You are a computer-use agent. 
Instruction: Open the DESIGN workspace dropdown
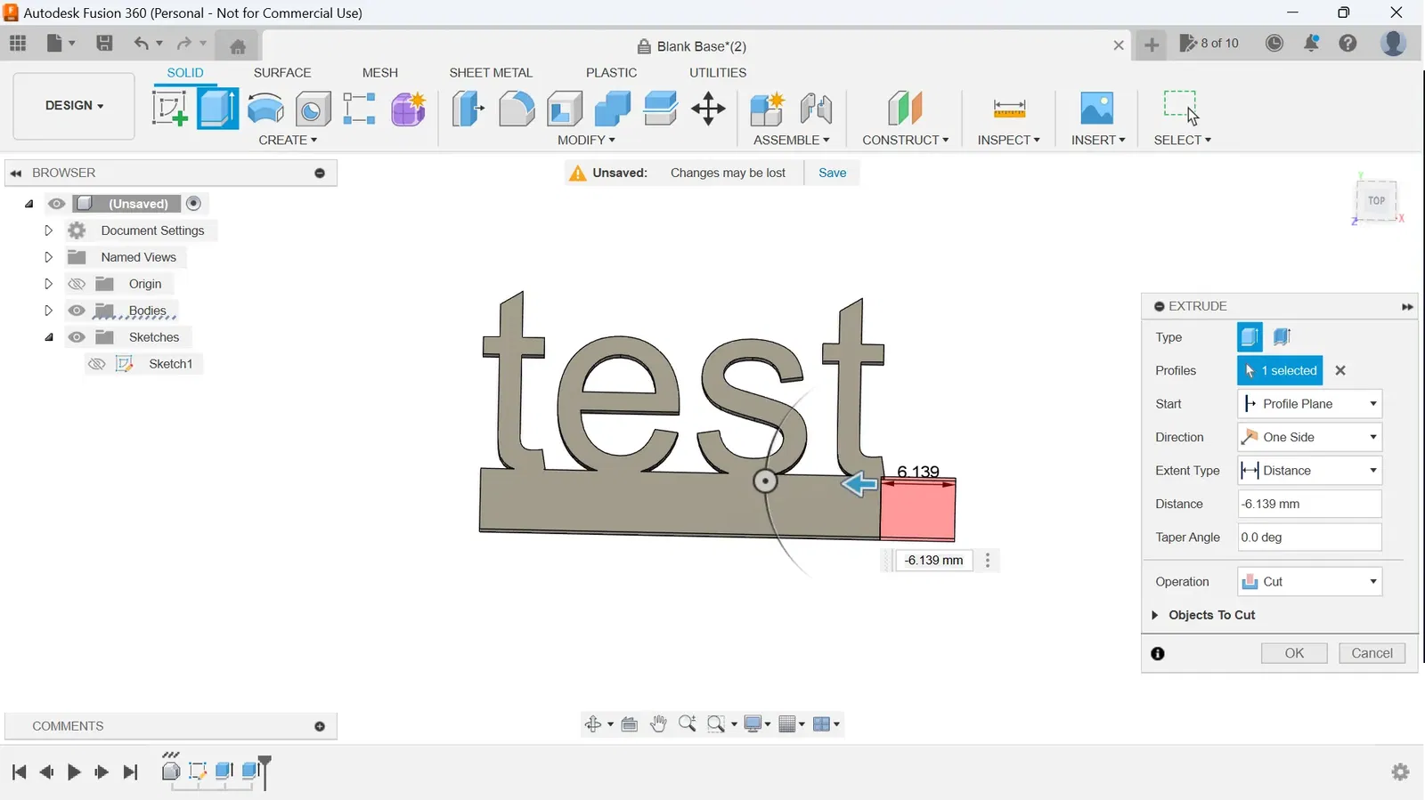(74, 106)
